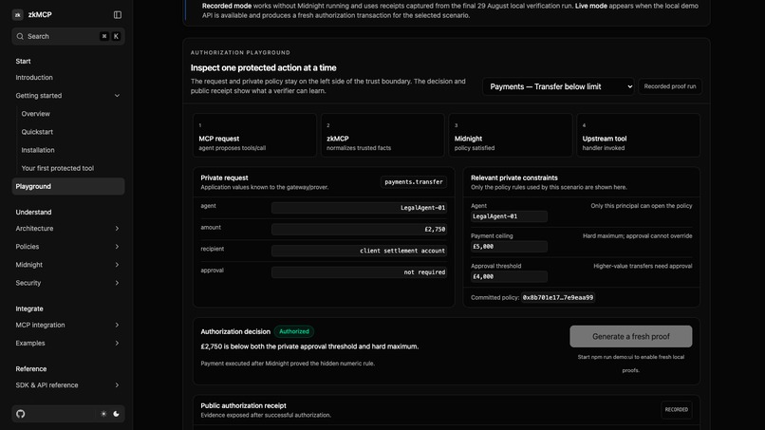
Task: Open the Introduction page
Action: coord(34,78)
